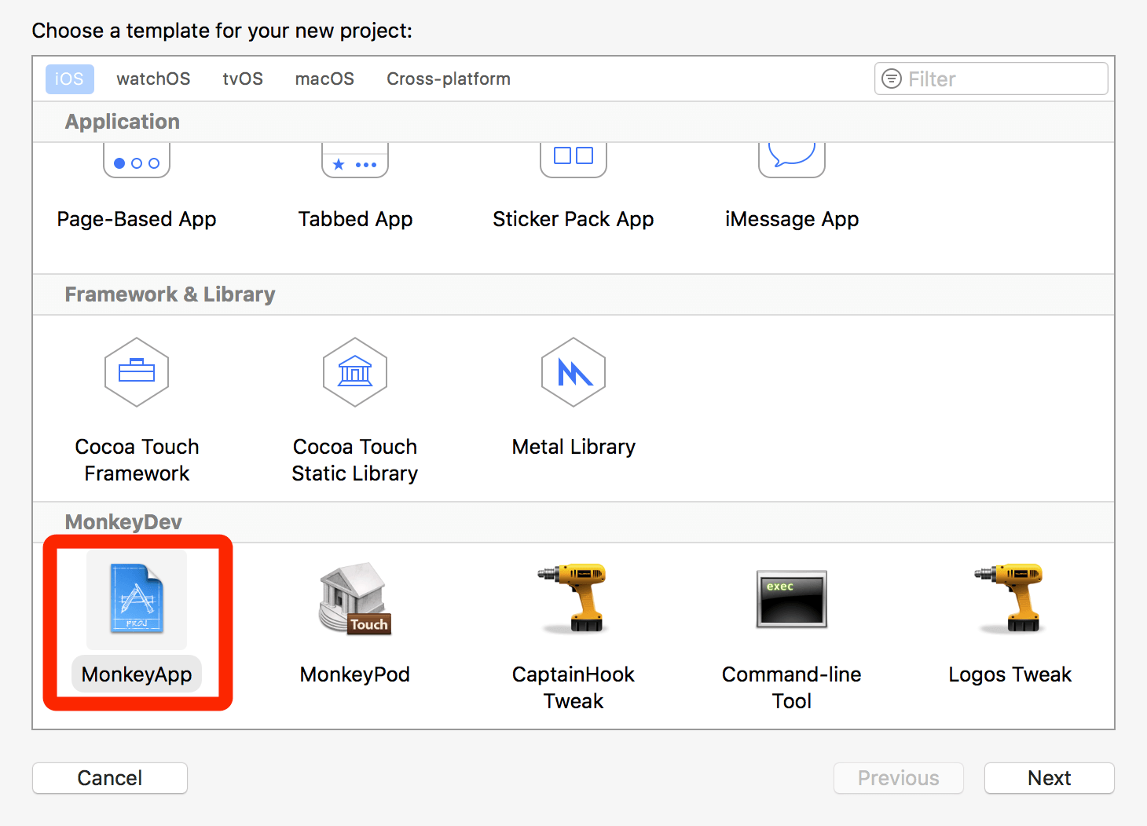Select the MonkeyApp template icon
Image resolution: width=1147 pixels, height=826 pixels.
point(137,598)
